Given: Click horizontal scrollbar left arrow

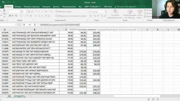Looking at the screenshot, I should click(x=112, y=96).
